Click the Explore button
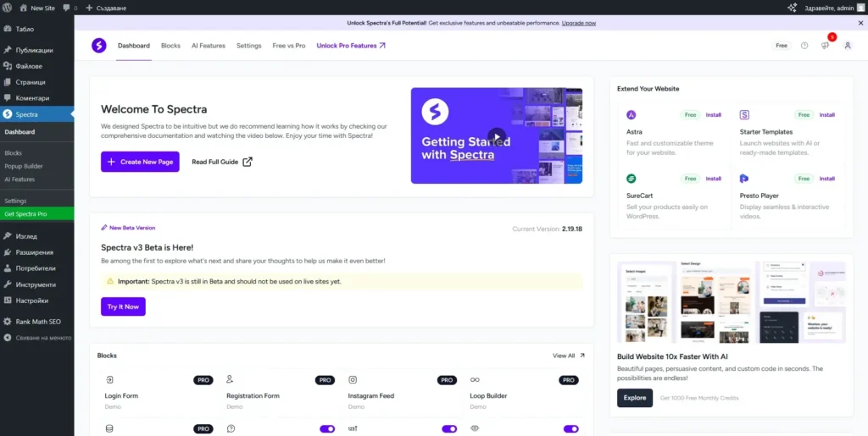The image size is (868, 436). pyautogui.click(x=635, y=398)
